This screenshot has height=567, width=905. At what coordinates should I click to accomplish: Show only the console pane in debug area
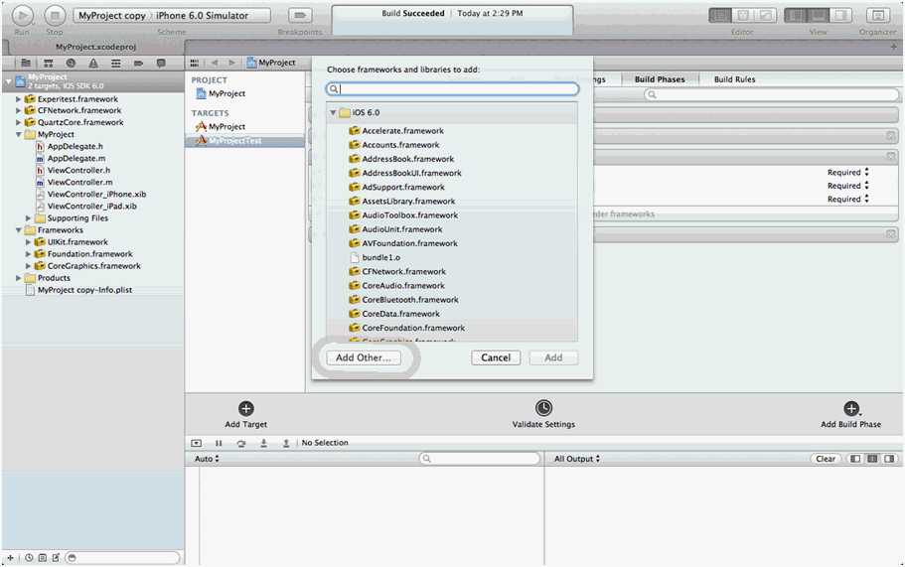click(x=888, y=459)
